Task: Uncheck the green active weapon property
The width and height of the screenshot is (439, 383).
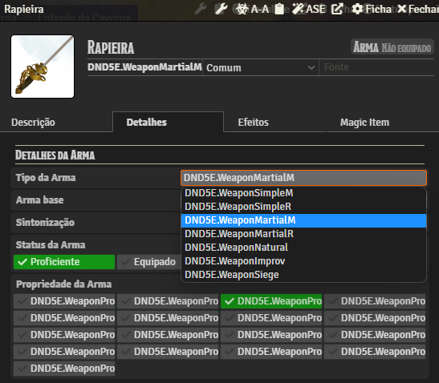Action: 271,301
